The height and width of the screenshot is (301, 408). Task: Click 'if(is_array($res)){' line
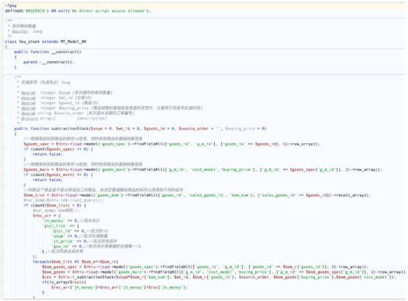click(x=64, y=282)
